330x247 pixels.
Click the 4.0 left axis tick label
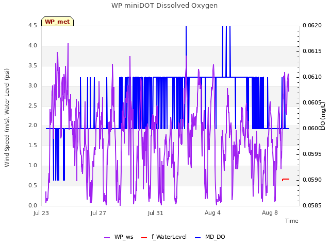point(32,45)
